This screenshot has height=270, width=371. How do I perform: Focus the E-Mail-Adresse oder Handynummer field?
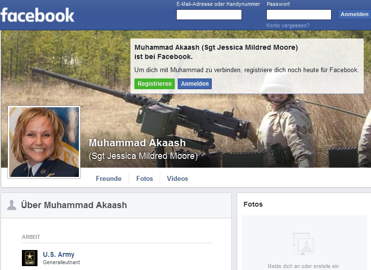(x=209, y=15)
